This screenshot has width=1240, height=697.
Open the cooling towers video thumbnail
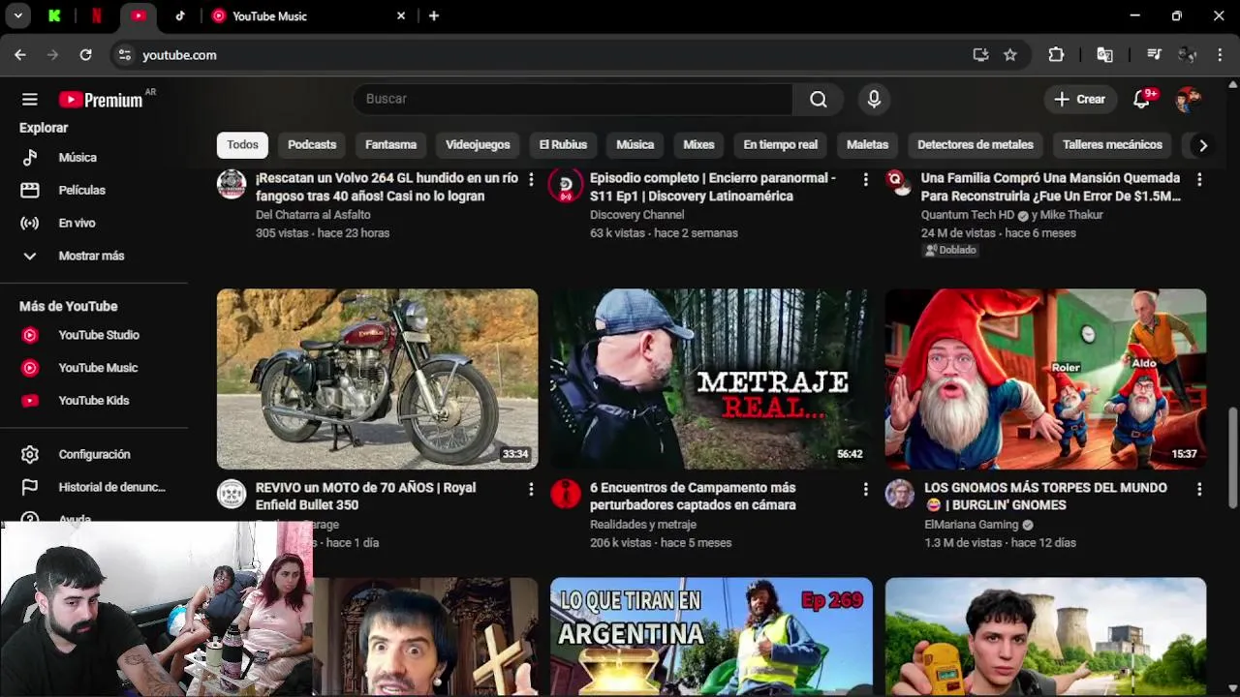tap(1045, 637)
